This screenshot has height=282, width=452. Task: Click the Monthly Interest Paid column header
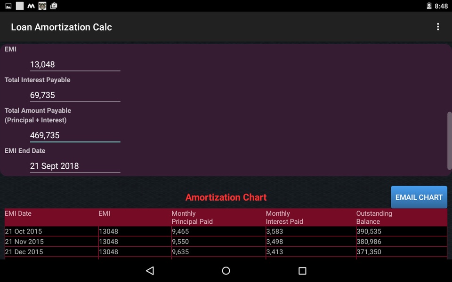[x=284, y=218]
